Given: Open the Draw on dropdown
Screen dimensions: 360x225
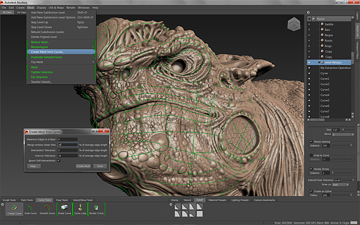Looking at the screenshot, I should [340, 185].
